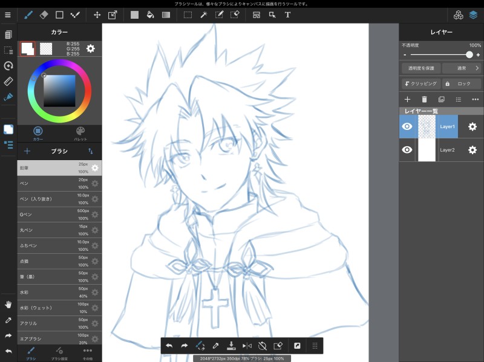This screenshot has width=484, height=362.
Task: Select the hand pan tool
Action: [8, 305]
